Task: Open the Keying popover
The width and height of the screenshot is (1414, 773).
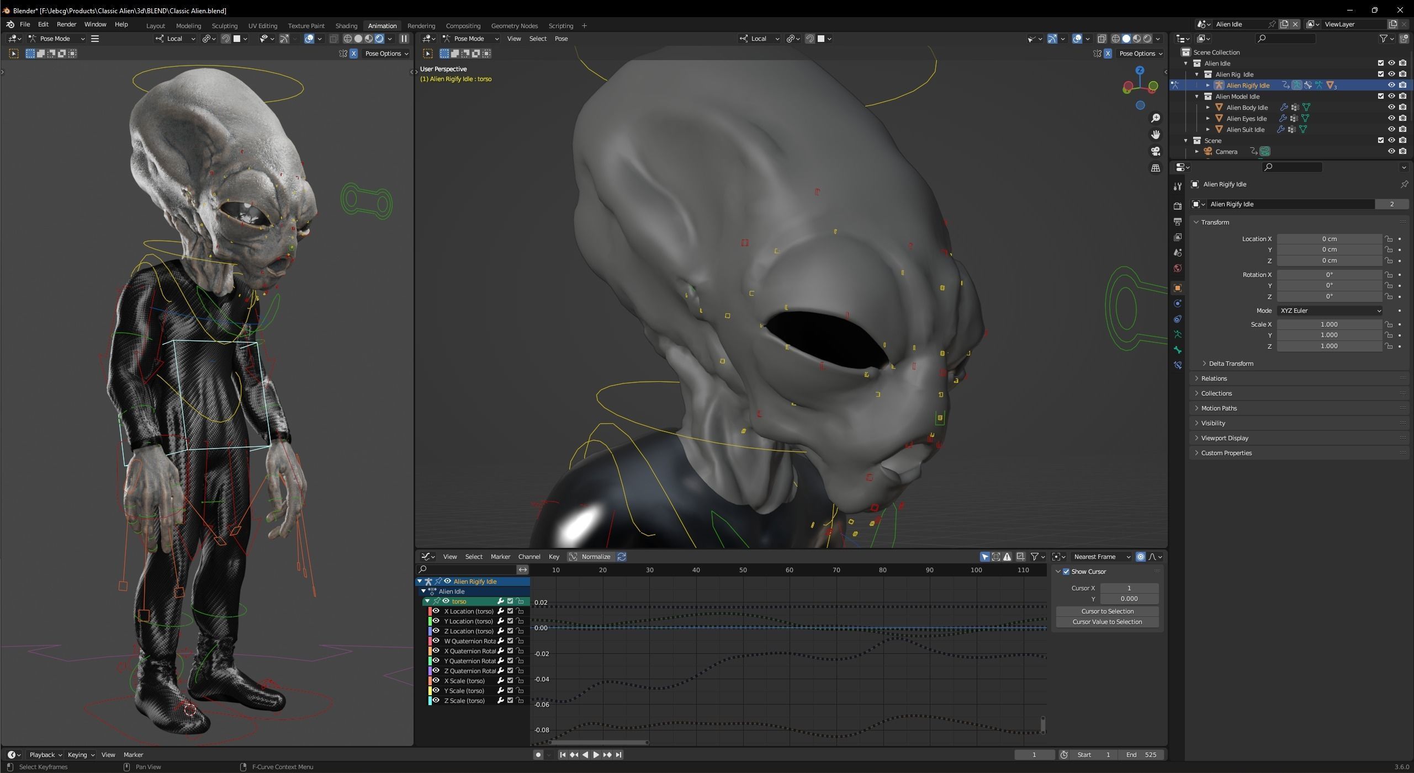Action: [81, 755]
